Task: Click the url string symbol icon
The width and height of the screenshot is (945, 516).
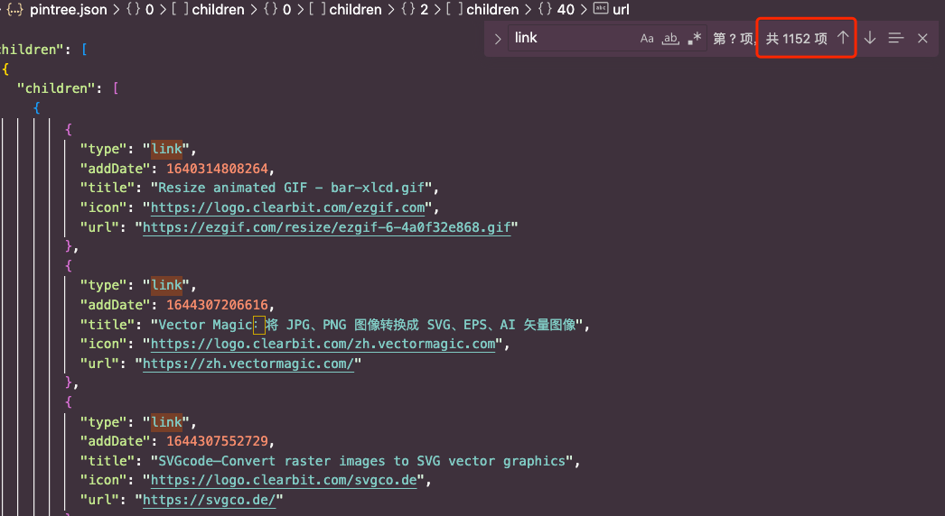Action: (x=600, y=10)
